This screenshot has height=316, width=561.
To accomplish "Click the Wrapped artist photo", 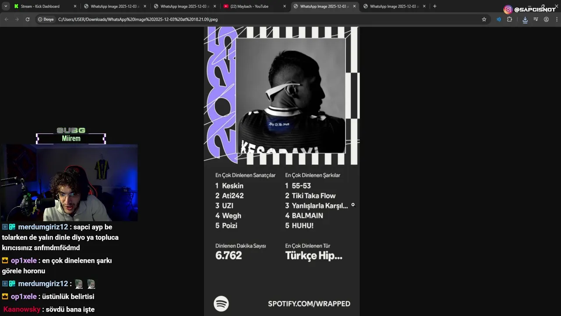I will click(291, 96).
